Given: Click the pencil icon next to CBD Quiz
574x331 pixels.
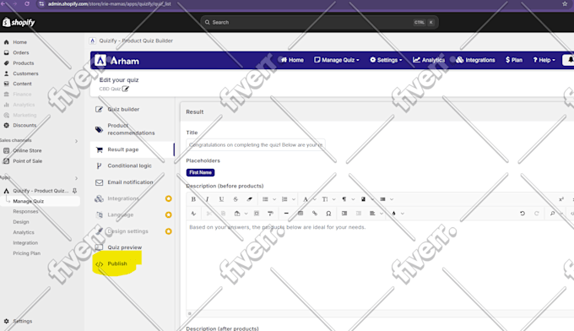Looking at the screenshot, I should [125, 89].
